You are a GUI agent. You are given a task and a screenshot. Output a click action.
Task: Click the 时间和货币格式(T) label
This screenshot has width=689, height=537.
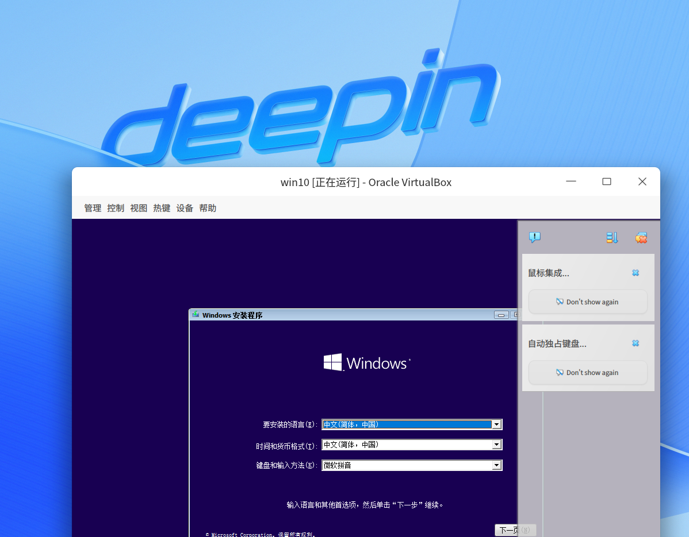tap(286, 446)
